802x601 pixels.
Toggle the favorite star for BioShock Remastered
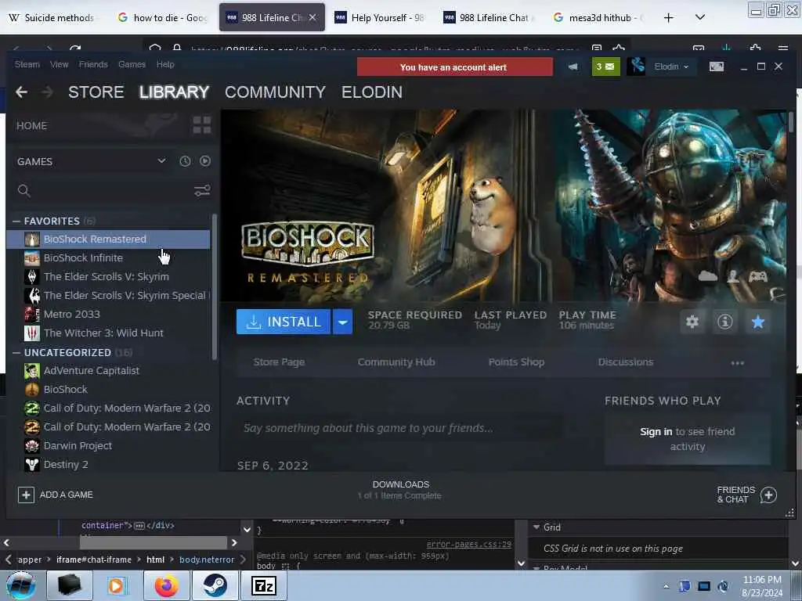point(758,322)
